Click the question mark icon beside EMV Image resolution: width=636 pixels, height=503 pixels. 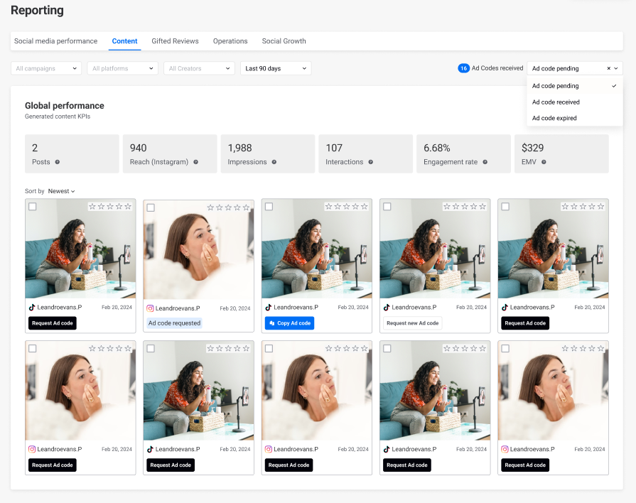[544, 162]
